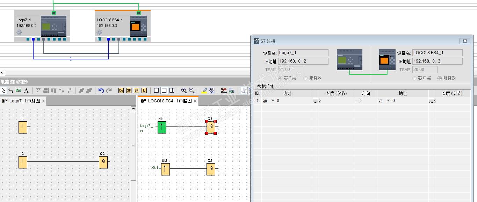Click the network view horizontal scroll left arrow
This screenshot has width=477, height=202.
[x=2, y=73]
